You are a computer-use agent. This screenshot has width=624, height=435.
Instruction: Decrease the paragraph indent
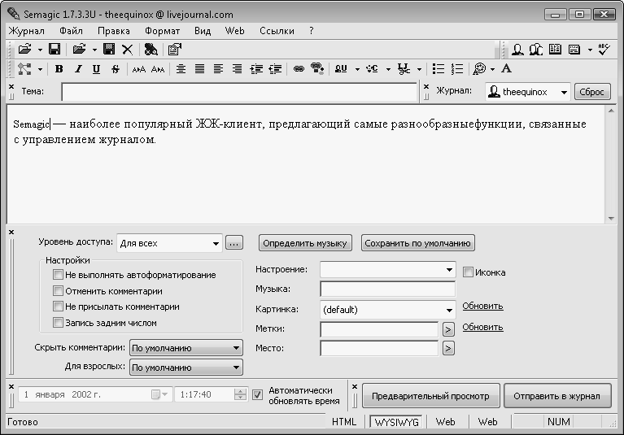pos(275,69)
